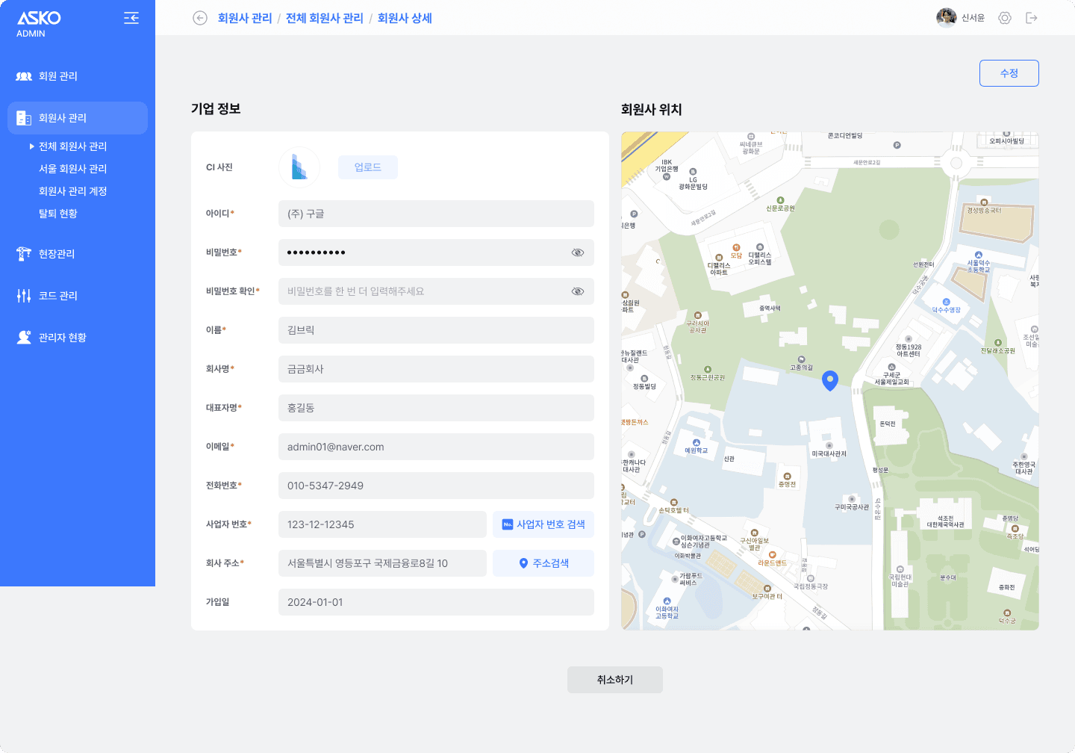
Task: Focus the 회사명 field containing 금금회사
Action: click(436, 369)
